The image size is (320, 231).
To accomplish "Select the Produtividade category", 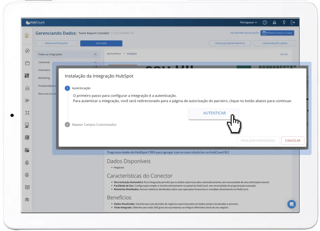I will point(47,86).
